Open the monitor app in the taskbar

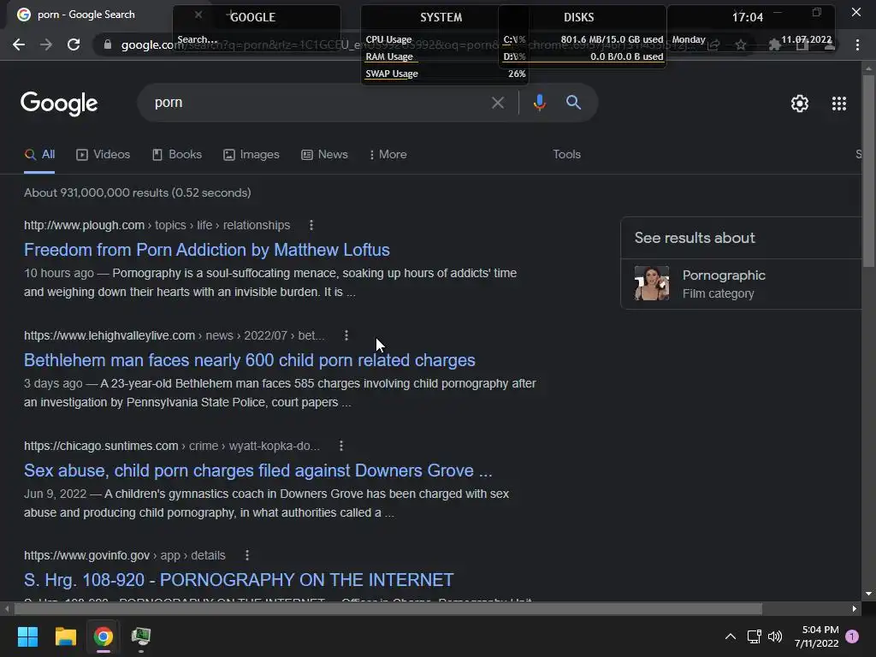point(141,636)
